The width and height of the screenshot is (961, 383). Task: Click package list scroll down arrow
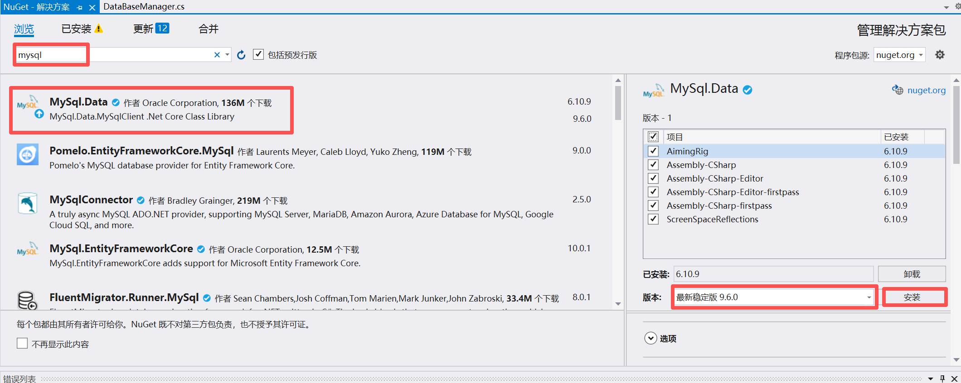click(x=618, y=304)
